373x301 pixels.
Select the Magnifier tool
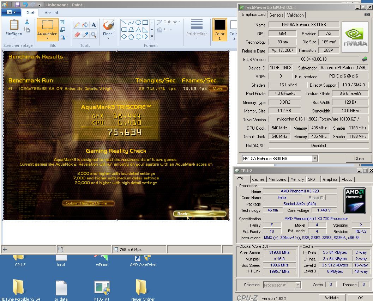tap(94, 35)
